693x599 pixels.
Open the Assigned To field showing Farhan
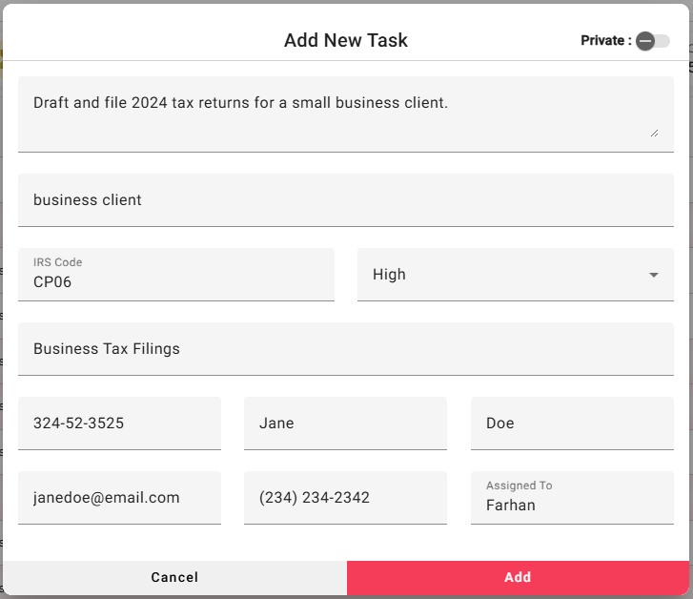pos(572,505)
